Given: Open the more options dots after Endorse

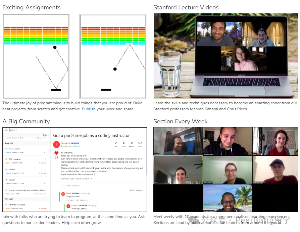Looking at the screenshot, I should click(92, 179).
